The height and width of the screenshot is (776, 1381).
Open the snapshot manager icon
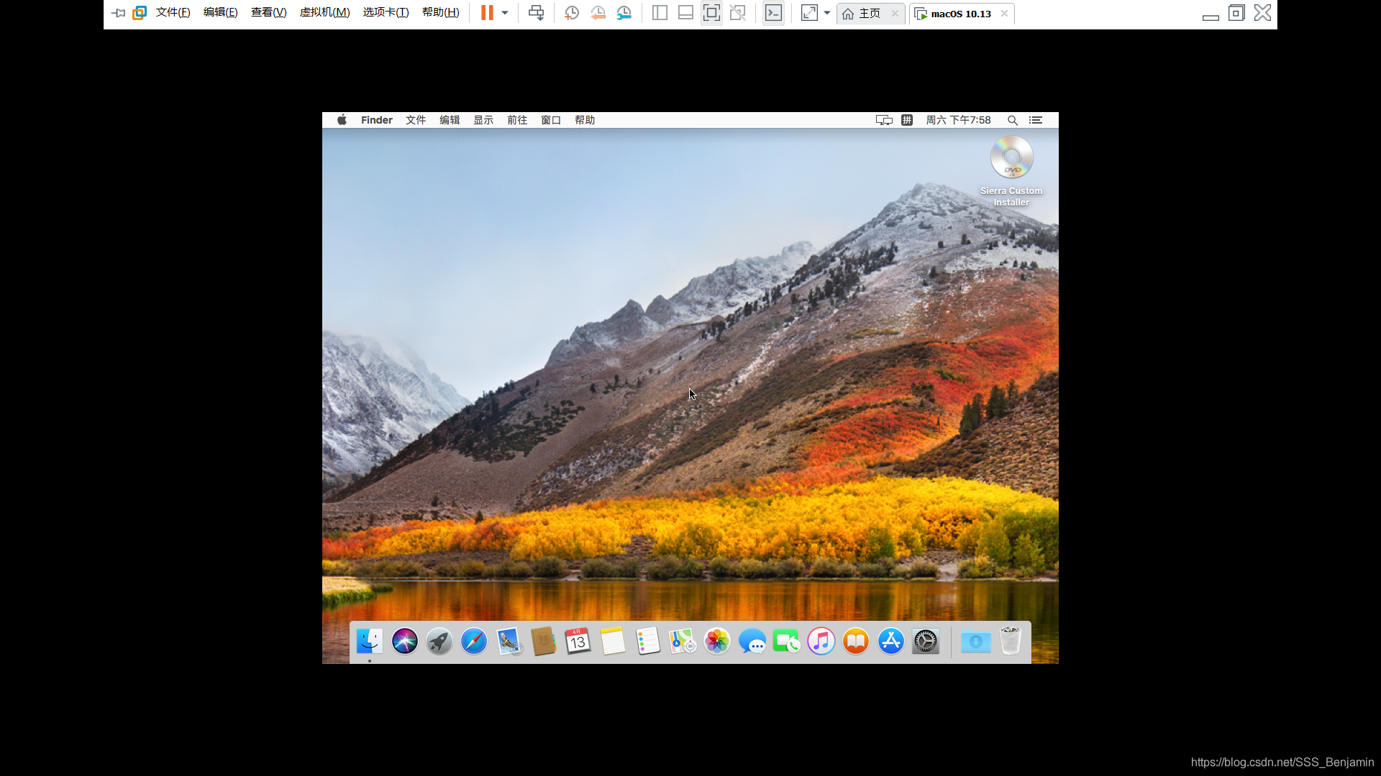[624, 13]
